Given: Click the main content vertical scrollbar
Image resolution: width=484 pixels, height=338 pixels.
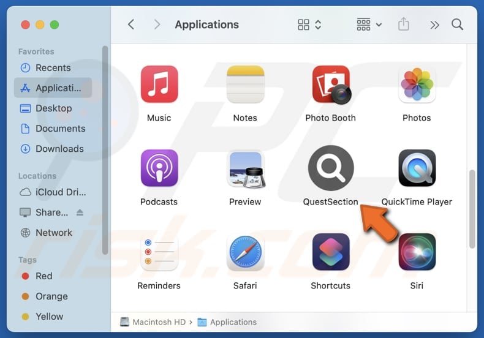Looking at the screenshot, I should [x=472, y=209].
